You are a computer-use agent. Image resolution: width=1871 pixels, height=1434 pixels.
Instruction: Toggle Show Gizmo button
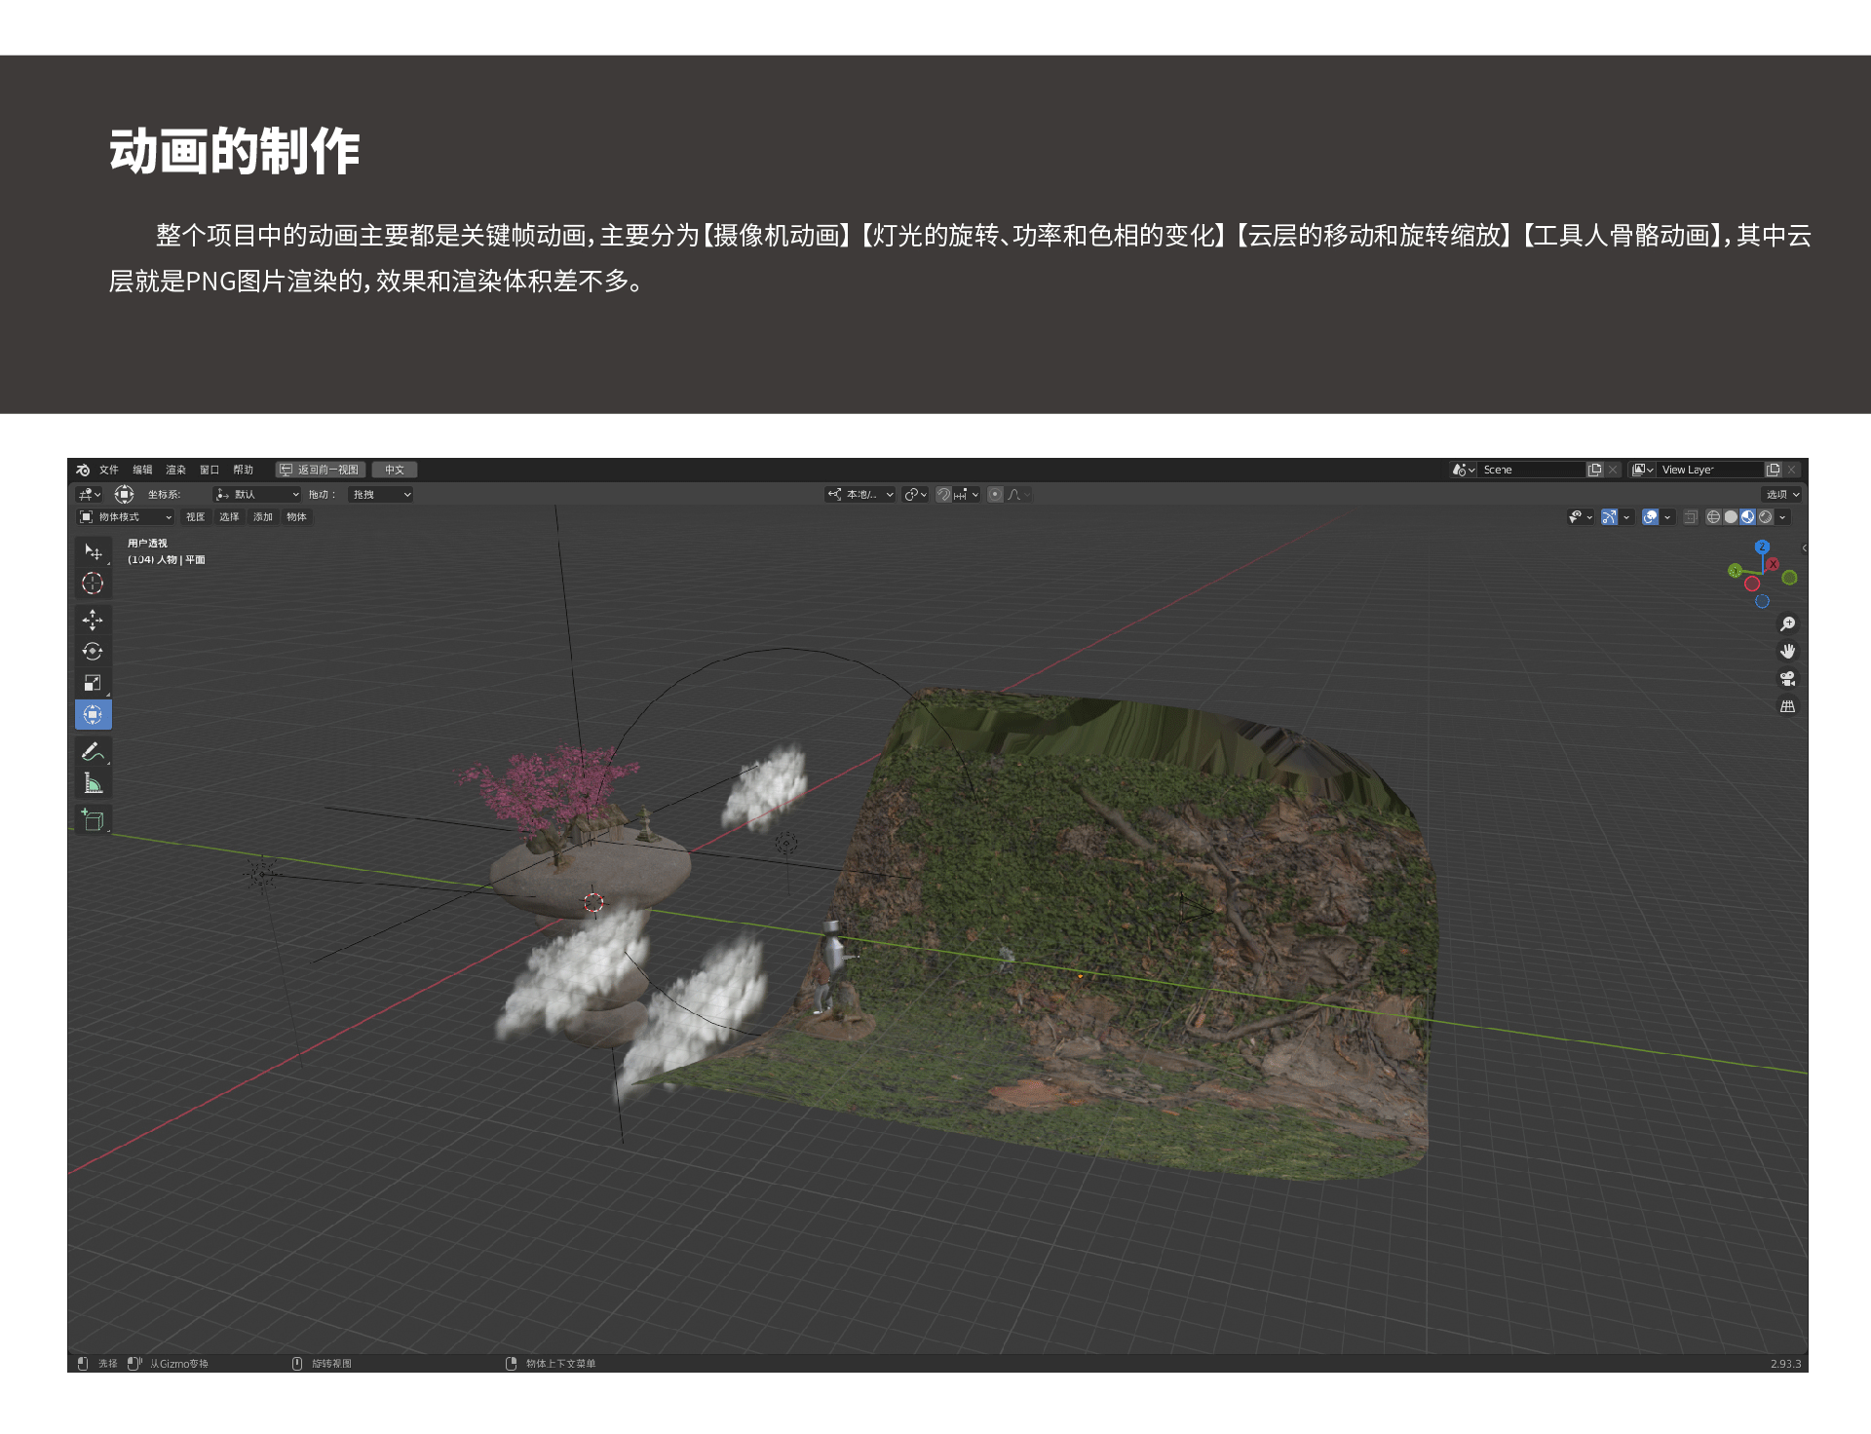(1609, 517)
